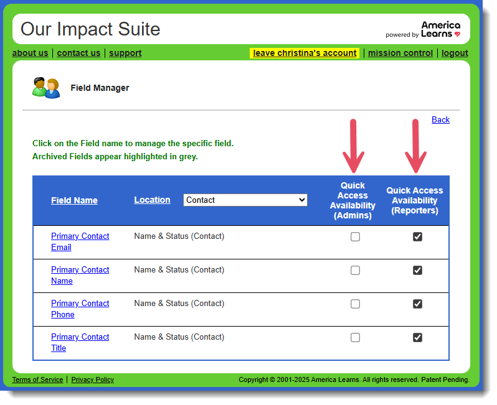
Task: Open the Primary Contact Email field
Action: 80,241
